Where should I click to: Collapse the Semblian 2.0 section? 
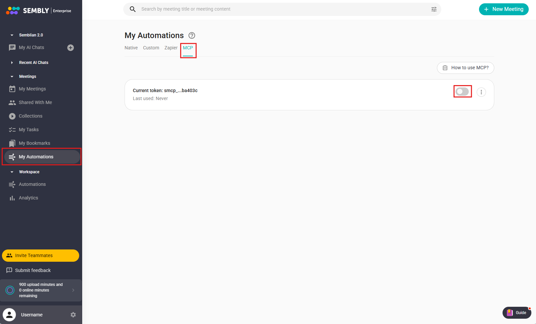(12, 35)
